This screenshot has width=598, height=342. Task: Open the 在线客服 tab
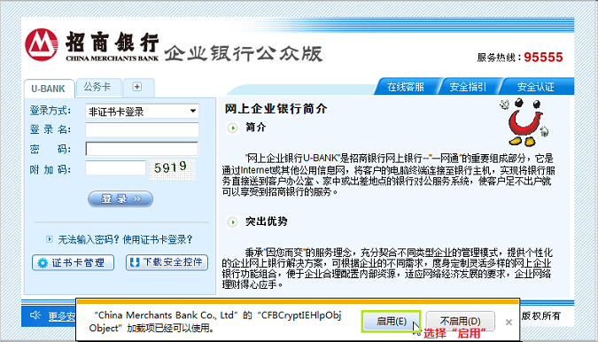pyautogui.click(x=406, y=87)
